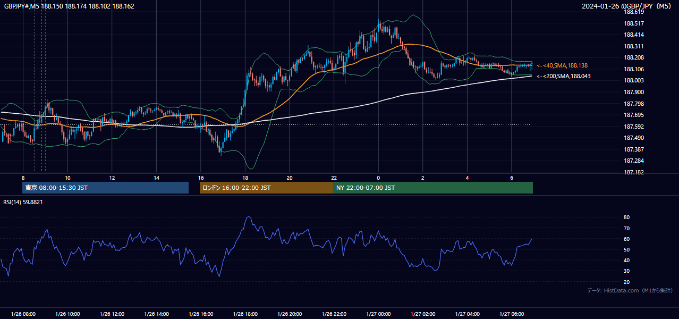Click the 1/26 22:00 date label
Viewport: 679px width, 319px height.
(334, 314)
